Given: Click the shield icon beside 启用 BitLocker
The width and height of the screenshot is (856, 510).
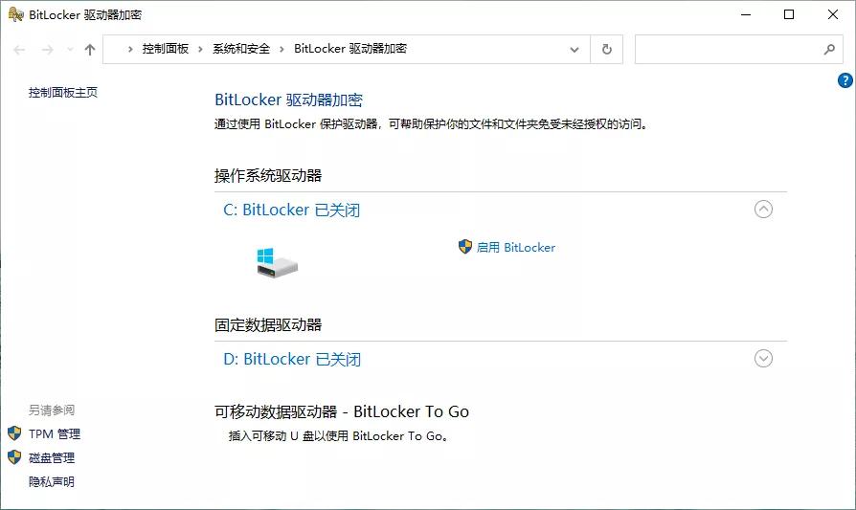Looking at the screenshot, I should click(465, 247).
